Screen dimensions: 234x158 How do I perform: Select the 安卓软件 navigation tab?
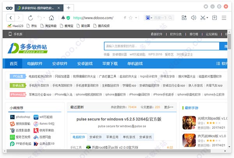[x=60, y=64]
